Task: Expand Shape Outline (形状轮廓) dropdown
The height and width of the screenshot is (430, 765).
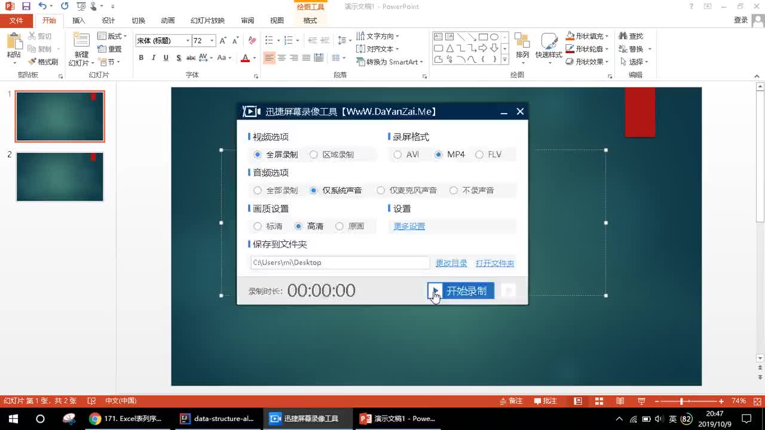Action: tap(587, 49)
